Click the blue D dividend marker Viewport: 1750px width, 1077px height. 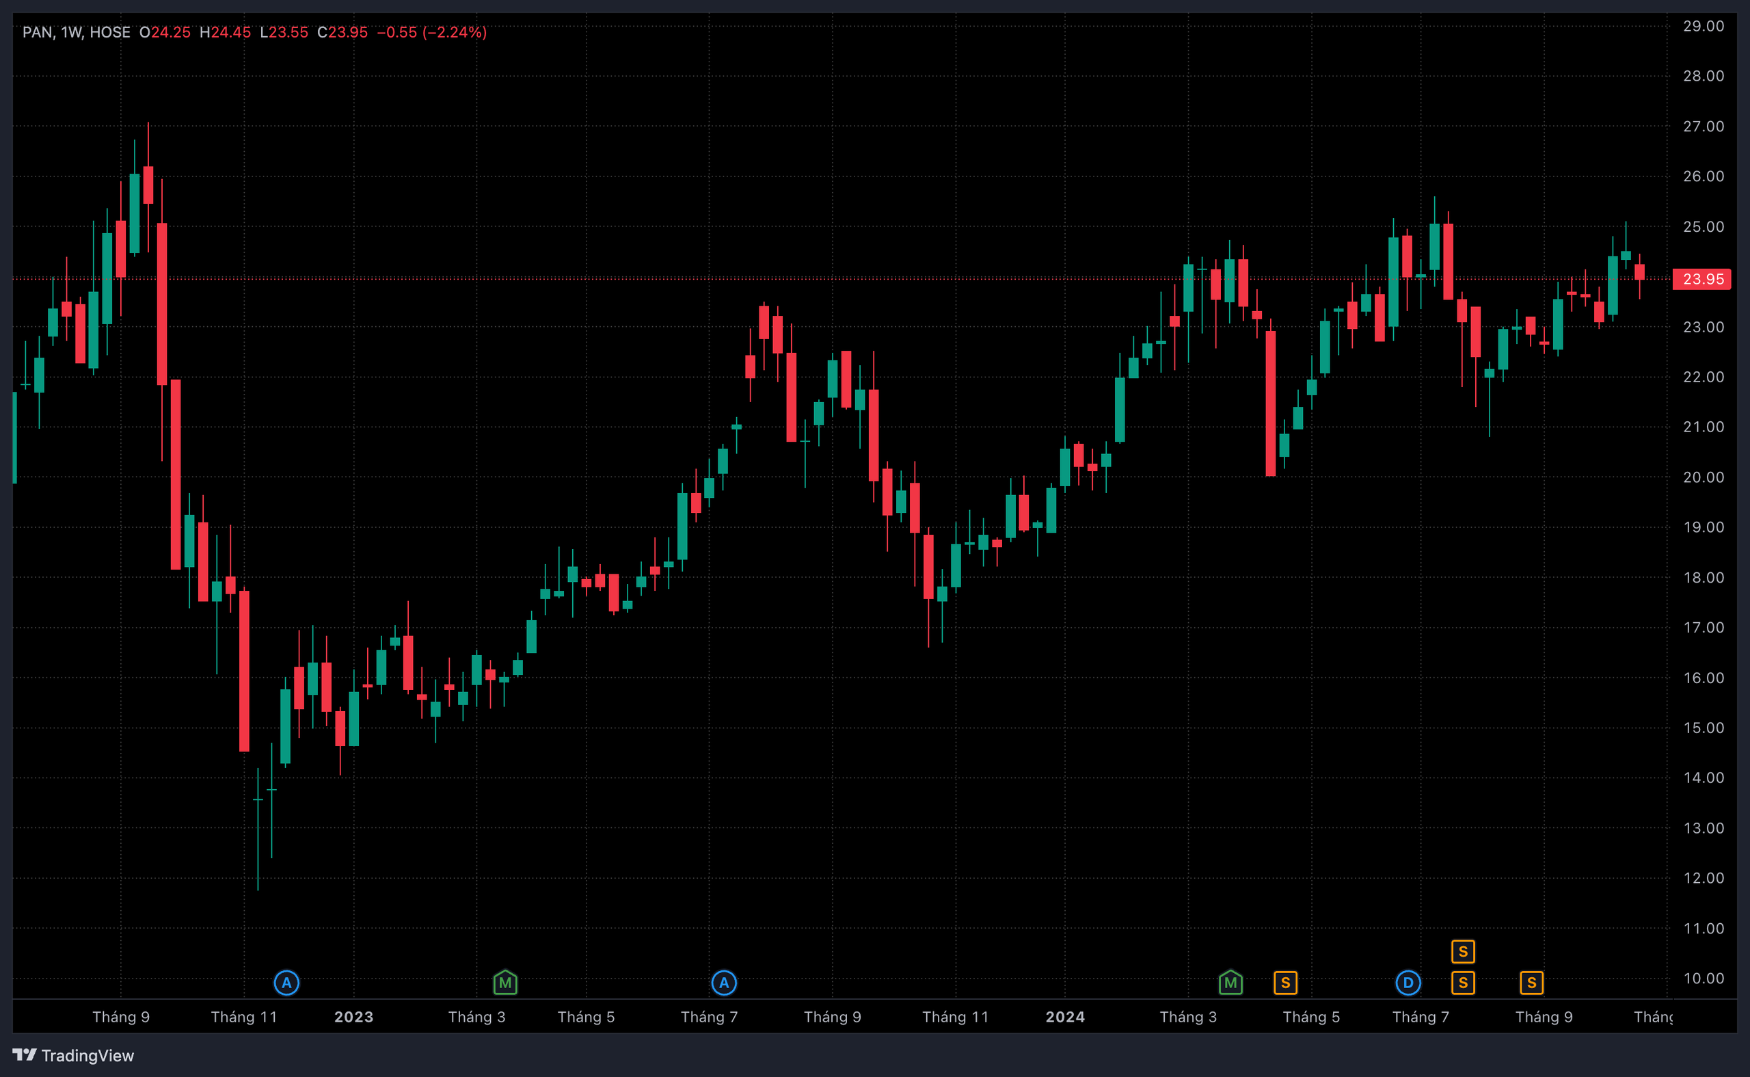click(1408, 983)
